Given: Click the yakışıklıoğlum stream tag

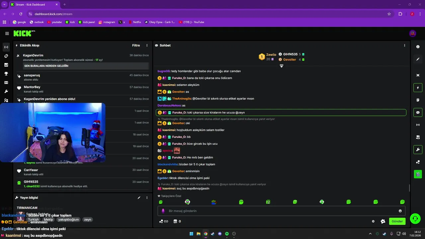Looking at the screenshot, I should 69,219.
